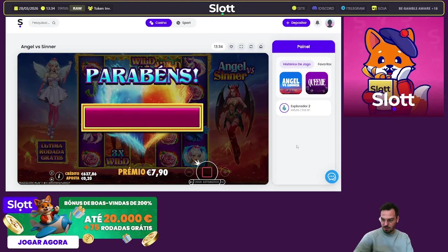The height and width of the screenshot is (252, 448).
Task: Open the game menu hamburger icon
Action: [52, 173]
